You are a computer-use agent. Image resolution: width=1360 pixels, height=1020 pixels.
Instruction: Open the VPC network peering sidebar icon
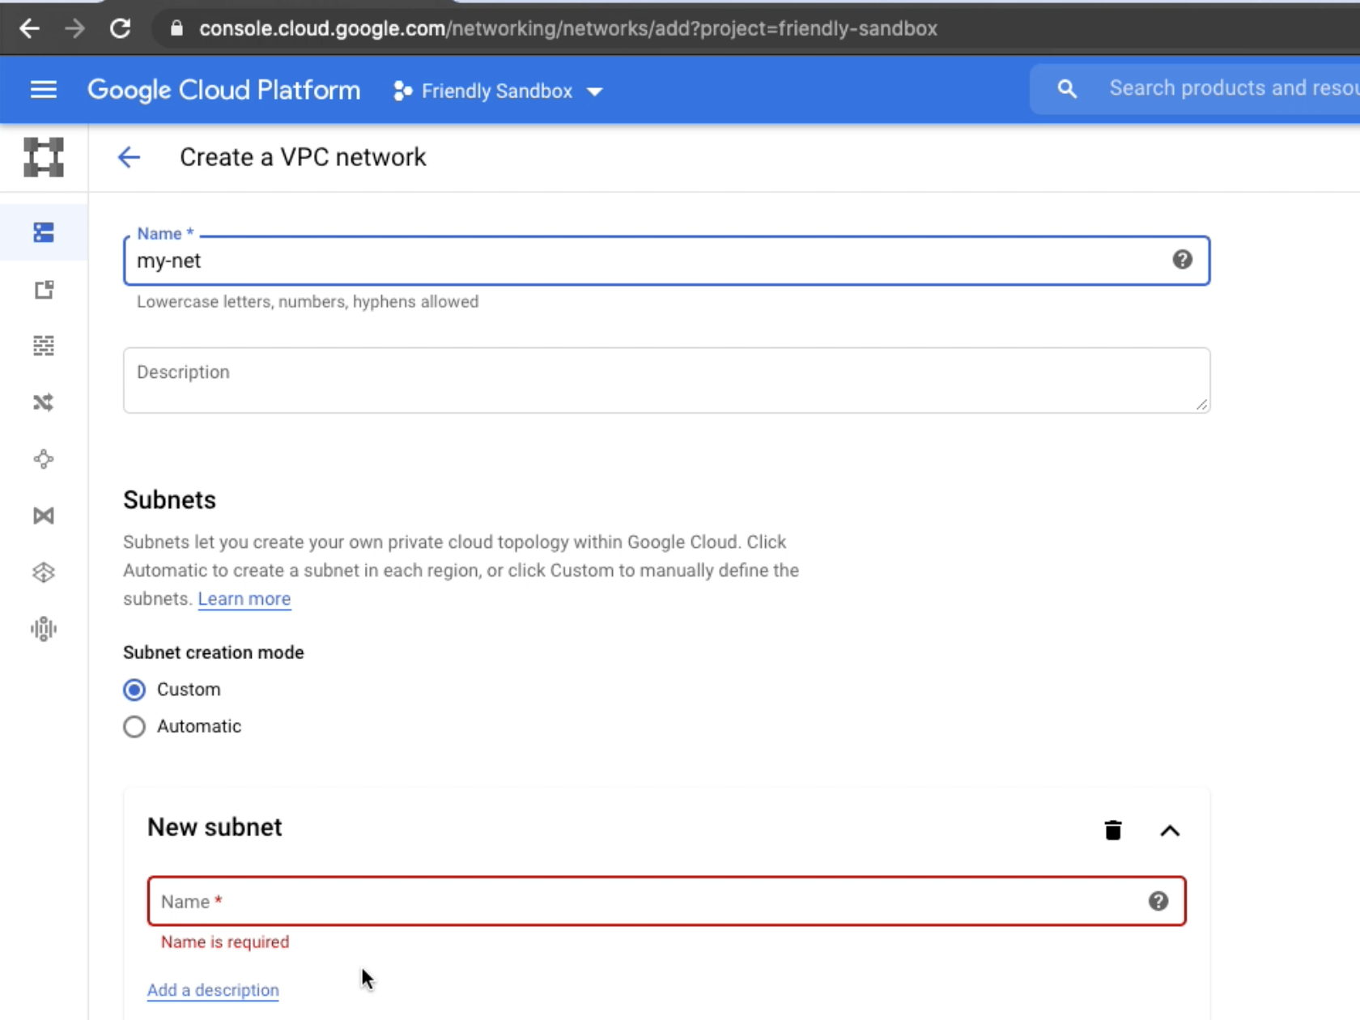44,459
